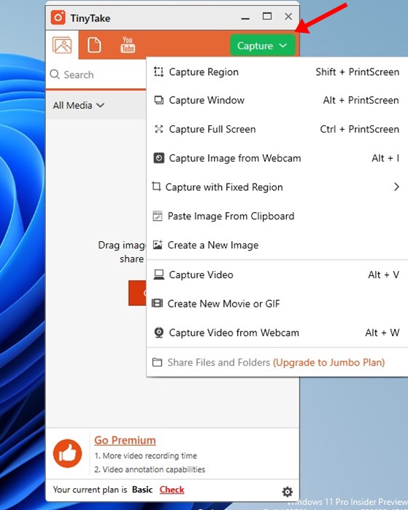
Task: Click into the Search field
Action: click(x=98, y=74)
